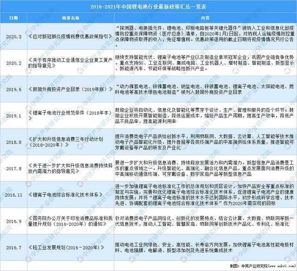
Task: Click the 《应对新冠肺炎疫情税费优惠政策指引》 policy name
Action: point(71,36)
